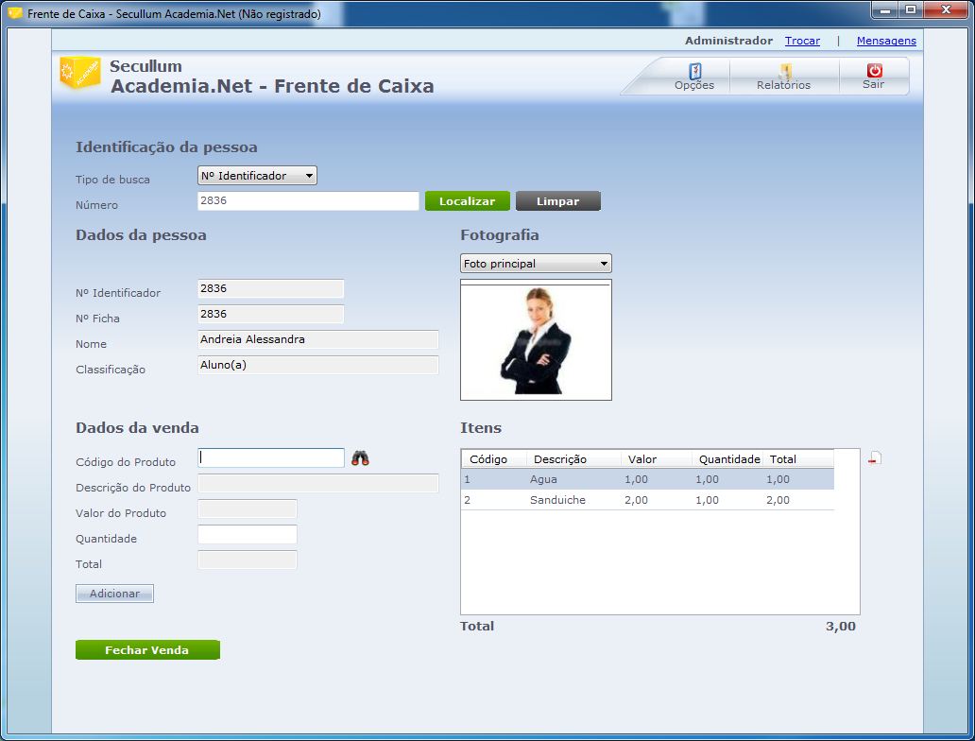This screenshot has height=741, width=975.
Task: Click the Descrição column header
Action: coord(573,459)
